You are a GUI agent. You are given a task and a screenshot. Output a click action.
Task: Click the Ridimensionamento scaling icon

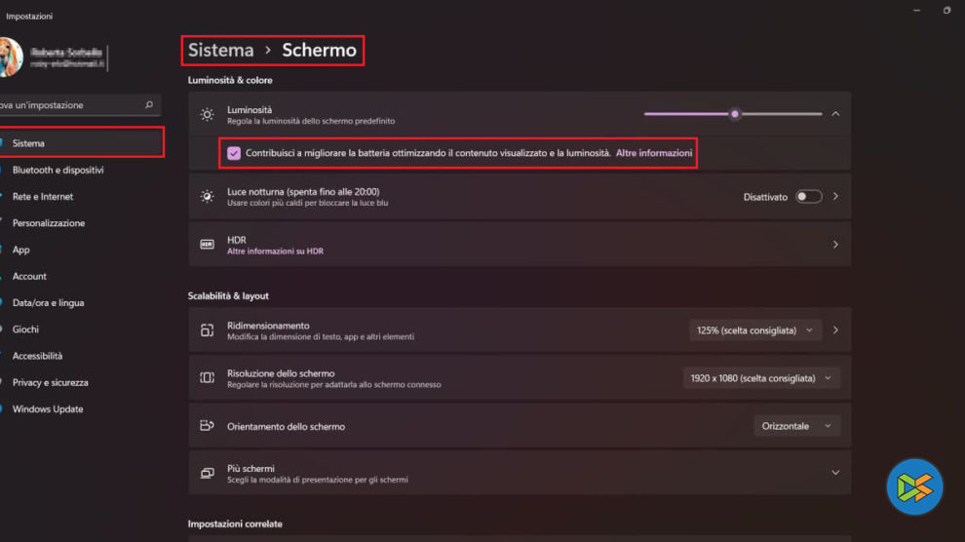click(207, 330)
